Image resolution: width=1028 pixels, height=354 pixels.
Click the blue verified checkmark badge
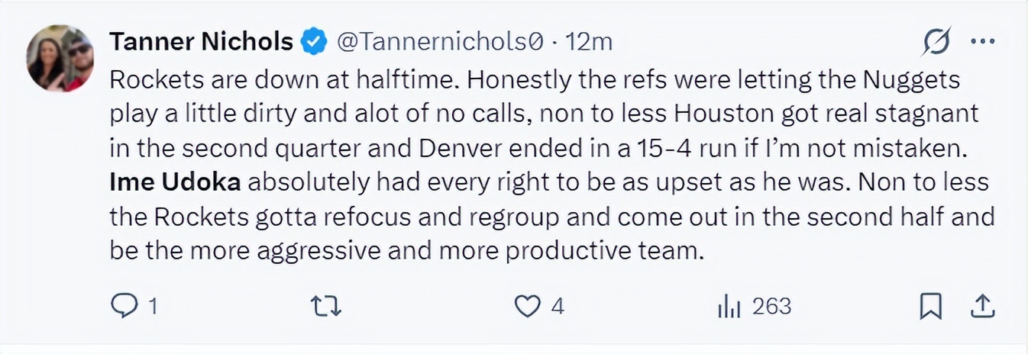[x=313, y=41]
